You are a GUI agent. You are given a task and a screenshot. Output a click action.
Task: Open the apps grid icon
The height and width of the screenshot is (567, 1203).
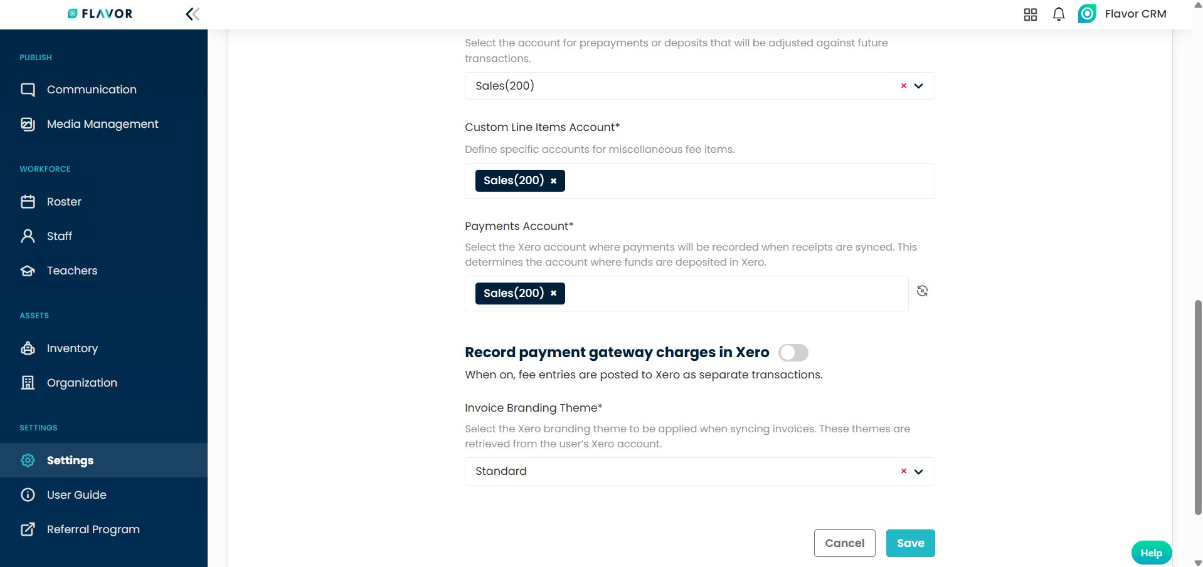1030,14
